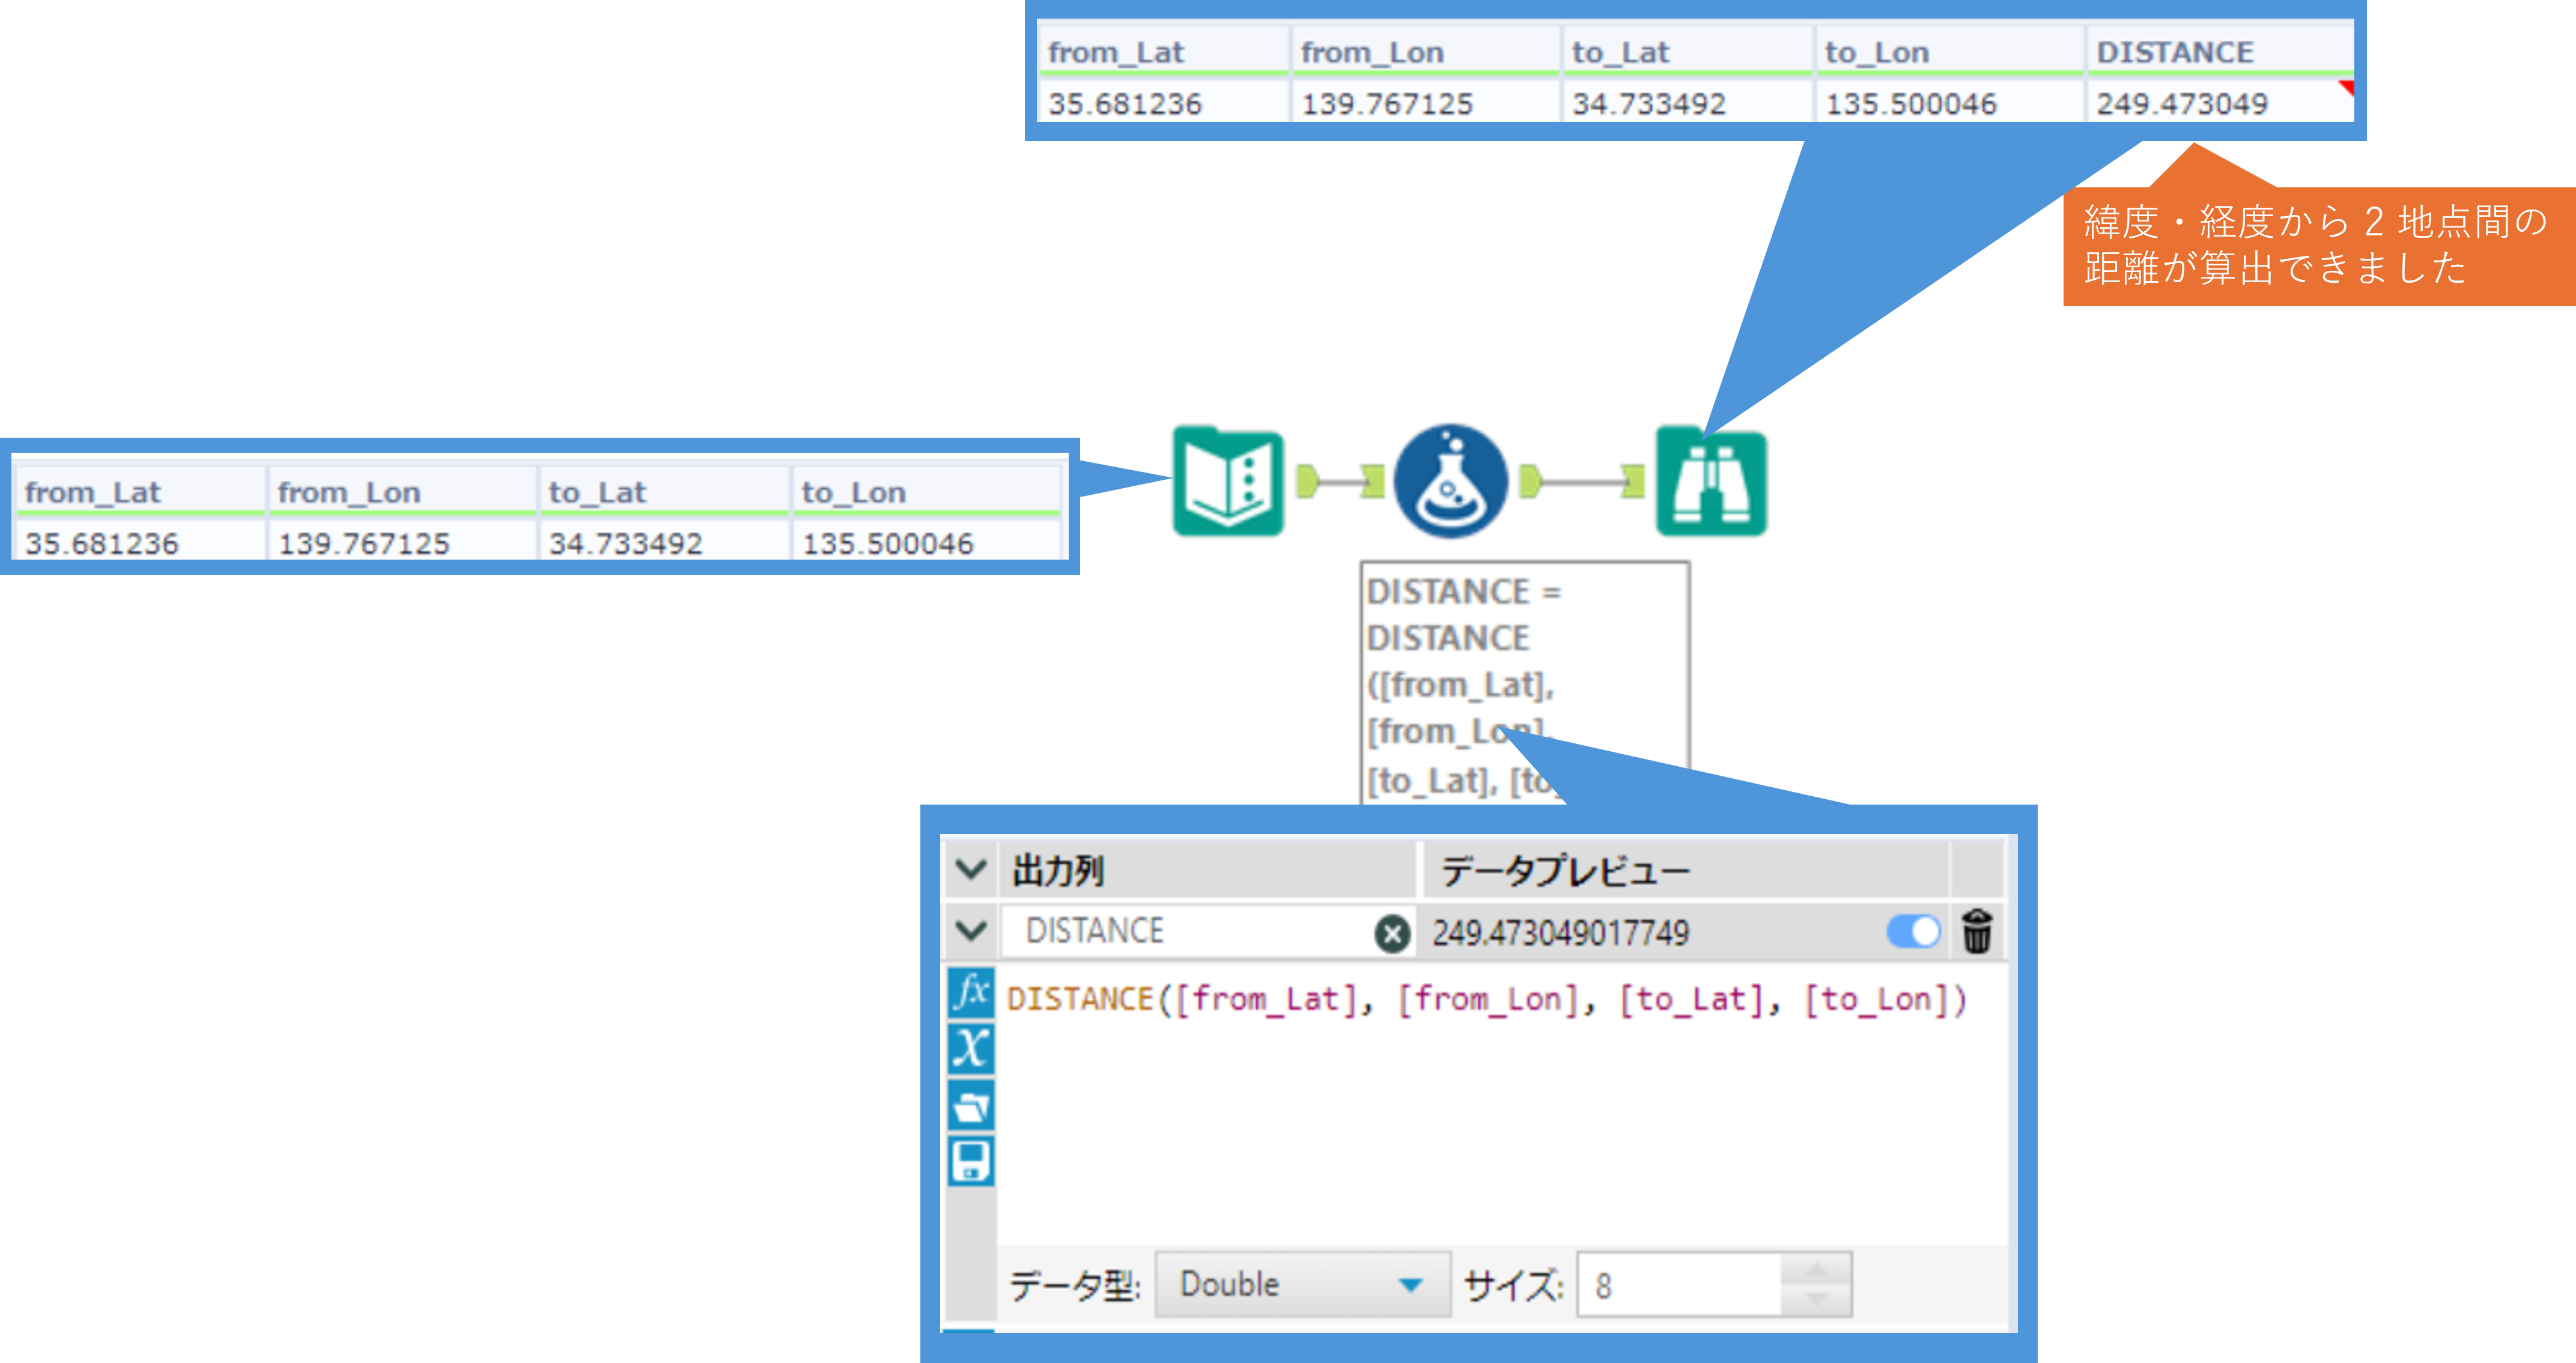Increase the size value stepper
This screenshot has width=2576, height=1363.
point(1817,1269)
